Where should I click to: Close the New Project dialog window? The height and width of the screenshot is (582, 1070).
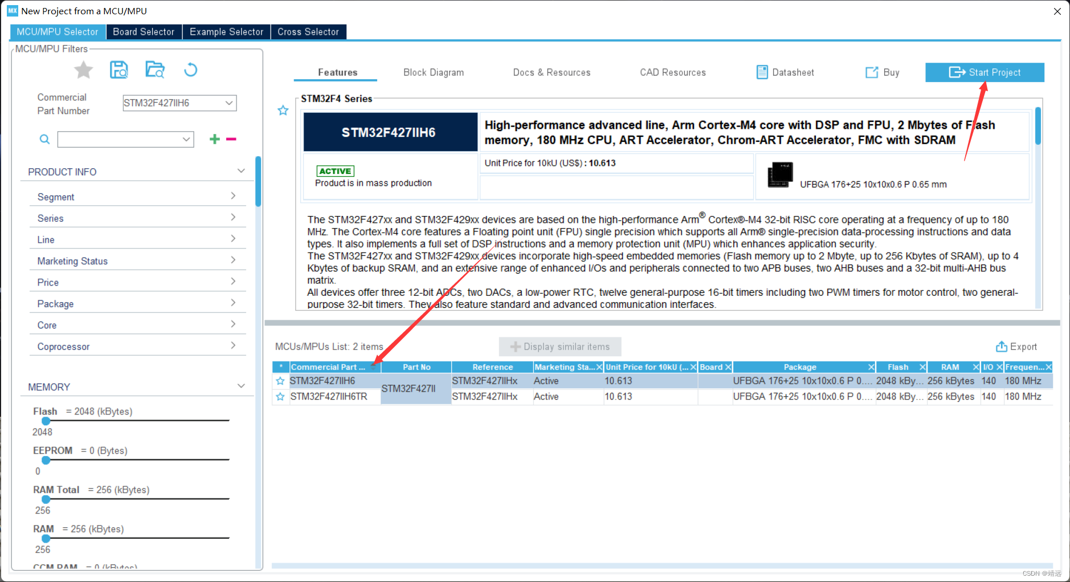click(1057, 11)
